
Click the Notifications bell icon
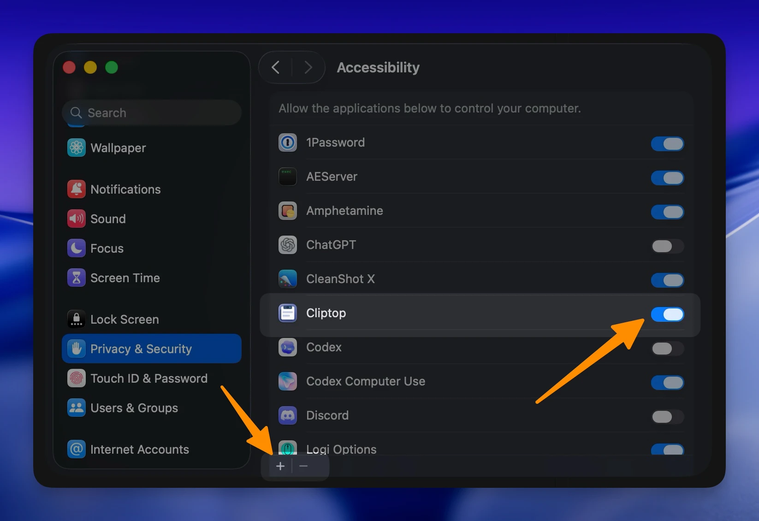(x=77, y=189)
